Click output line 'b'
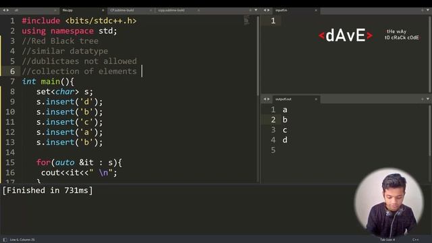This screenshot has height=243, width=432. coord(285,120)
